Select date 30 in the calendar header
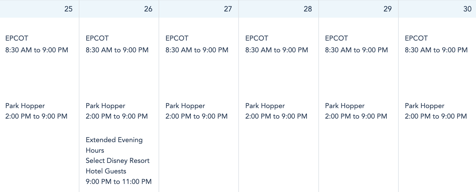476x192 pixels. pos(467,9)
